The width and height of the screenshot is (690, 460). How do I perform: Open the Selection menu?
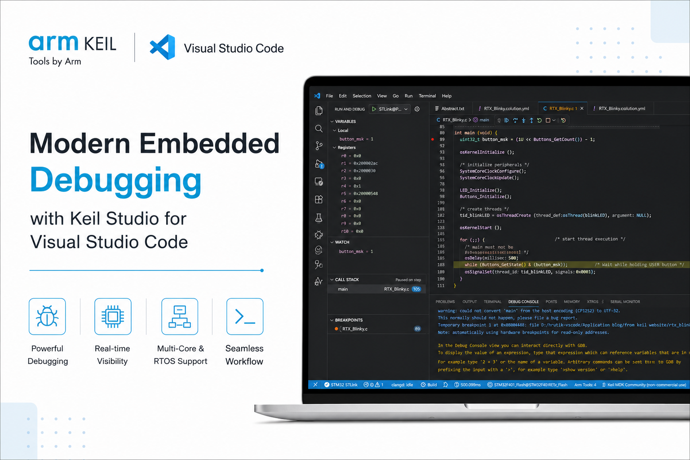click(362, 96)
